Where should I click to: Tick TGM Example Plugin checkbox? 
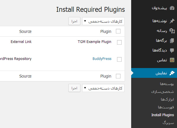(119, 42)
